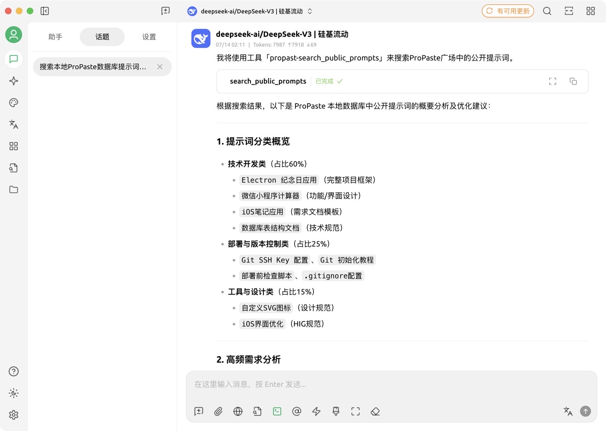Open the model selector DeepSeek-V3 dropdown
The image size is (606, 431).
click(x=250, y=11)
